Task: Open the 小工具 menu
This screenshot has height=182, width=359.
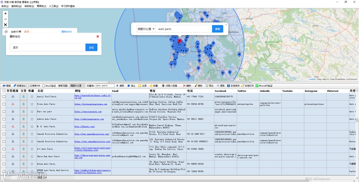Action: (54, 6)
